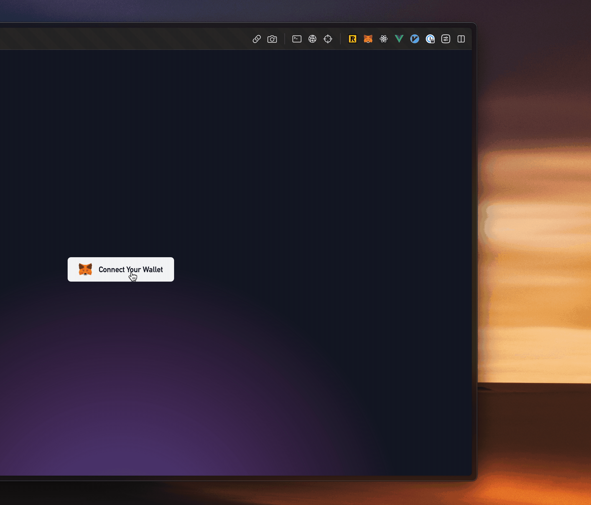Open the sliders settings icon
This screenshot has width=591, height=505.
tap(445, 39)
